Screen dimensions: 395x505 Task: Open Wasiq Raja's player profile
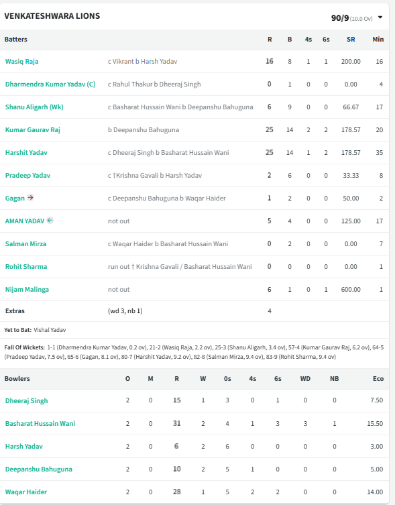(x=22, y=61)
